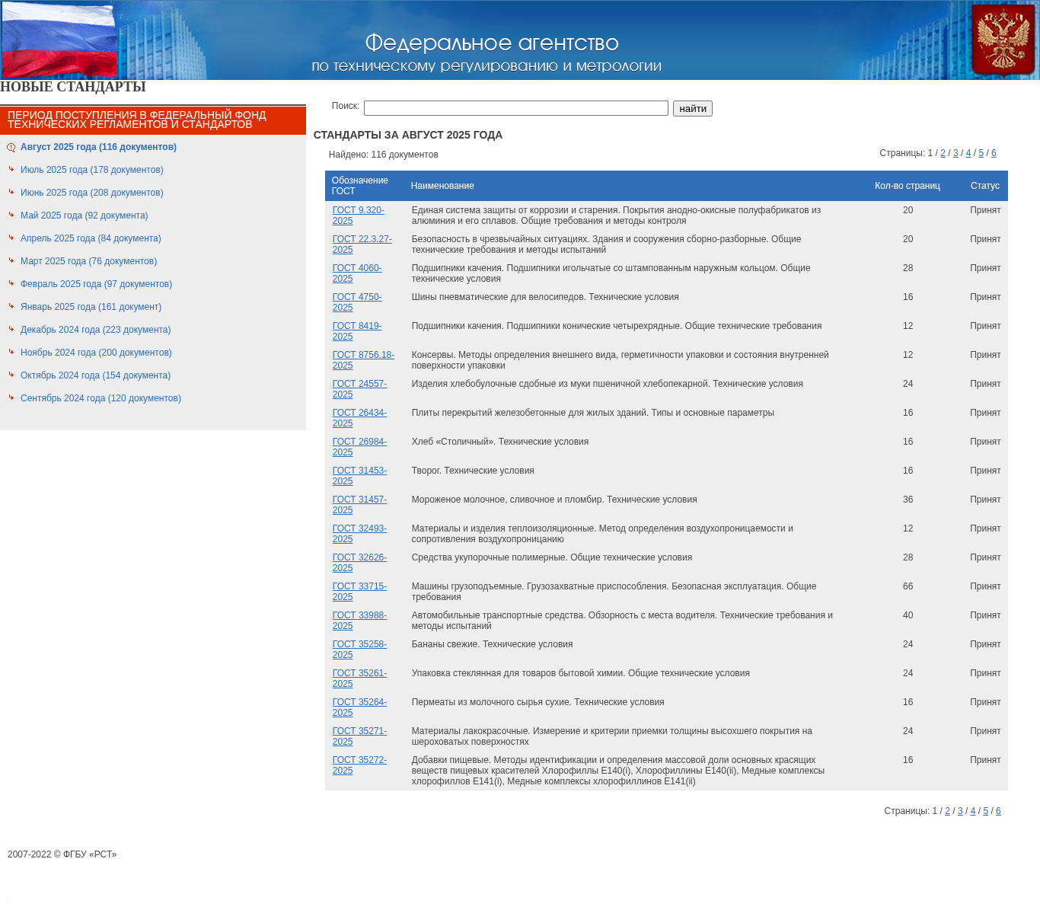
Task: Click the red bullet icon beside Август 2025
Action: pos(11,148)
